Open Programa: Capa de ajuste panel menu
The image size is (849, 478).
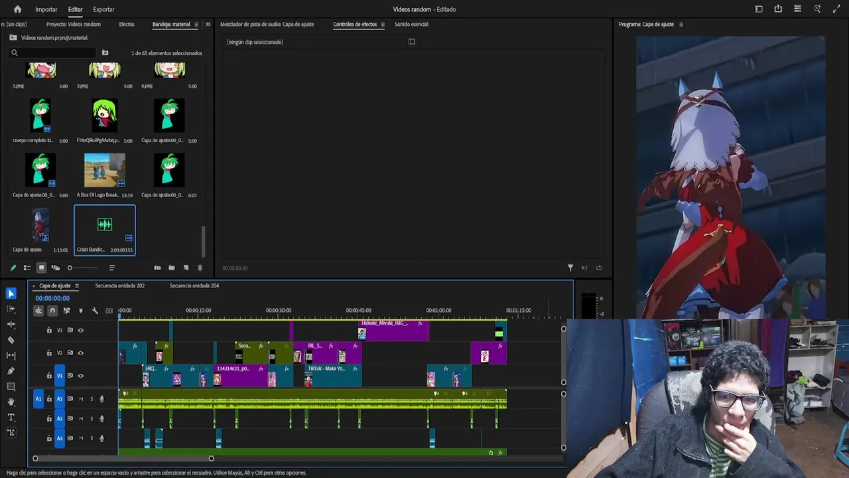(681, 25)
